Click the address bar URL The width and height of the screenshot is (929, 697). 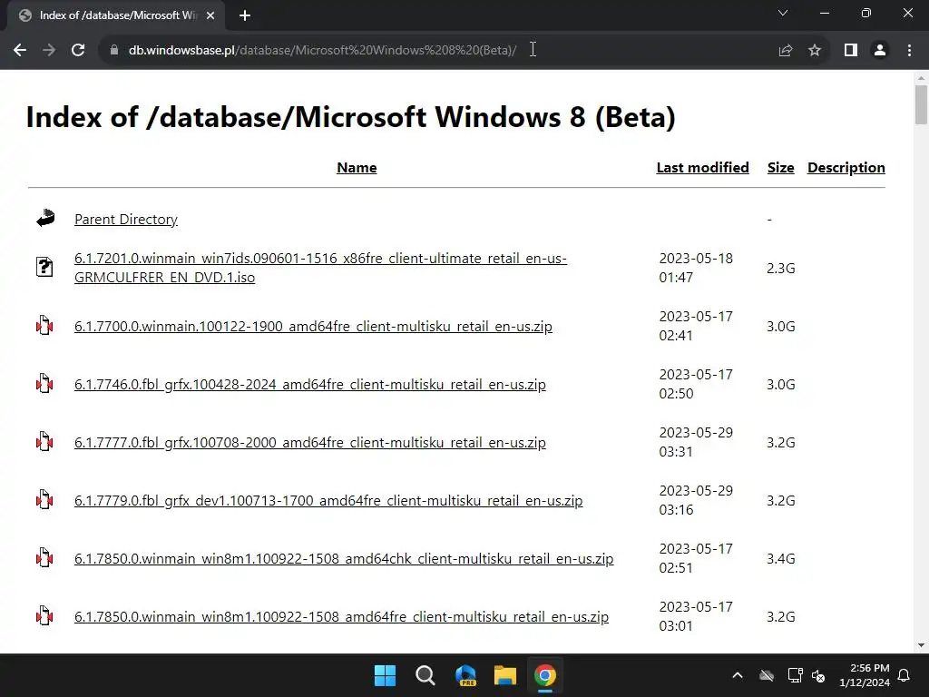point(322,51)
